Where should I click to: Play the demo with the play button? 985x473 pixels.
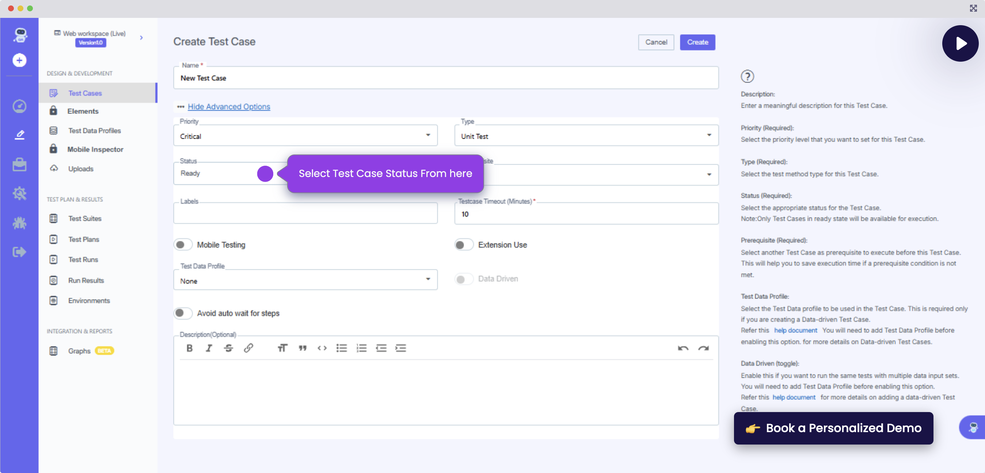pos(960,43)
